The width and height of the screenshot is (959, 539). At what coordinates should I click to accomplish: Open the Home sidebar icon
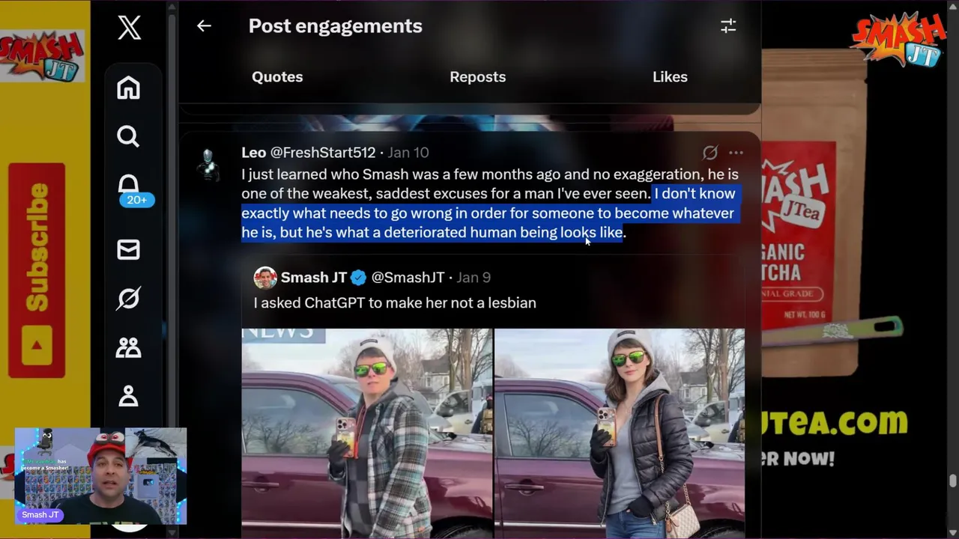point(128,88)
